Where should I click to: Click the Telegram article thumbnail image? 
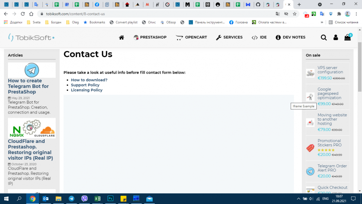[31, 70]
